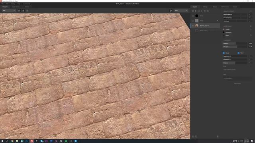The width and height of the screenshot is (255, 143).
Task: Open the File menu
Action: 2,4
